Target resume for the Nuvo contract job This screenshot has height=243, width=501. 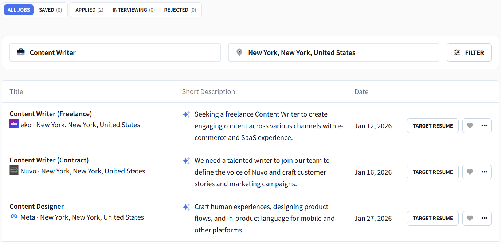(x=433, y=172)
